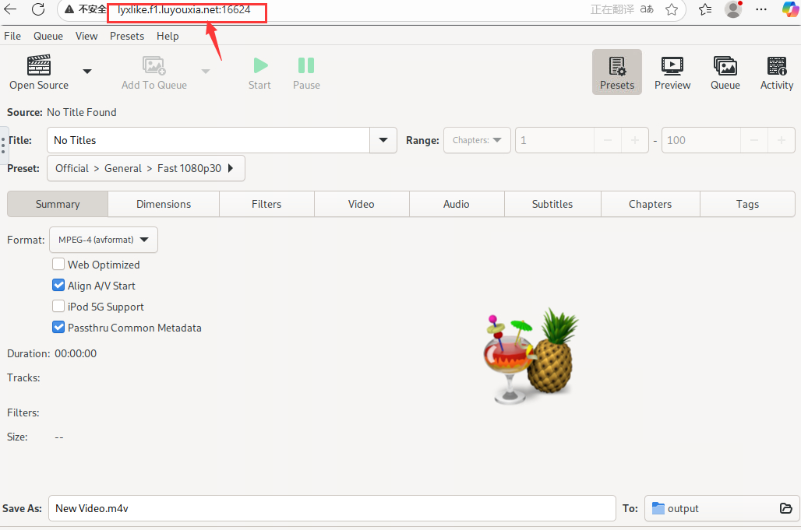Click the translate icon in address bar
The image size is (801, 530).
coord(647,9)
